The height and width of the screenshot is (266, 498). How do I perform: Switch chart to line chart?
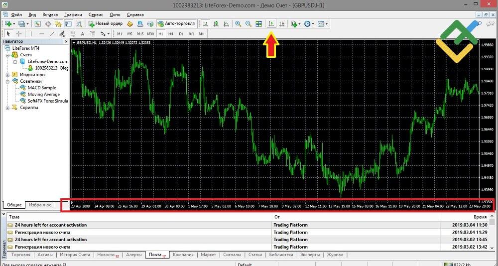[226, 24]
